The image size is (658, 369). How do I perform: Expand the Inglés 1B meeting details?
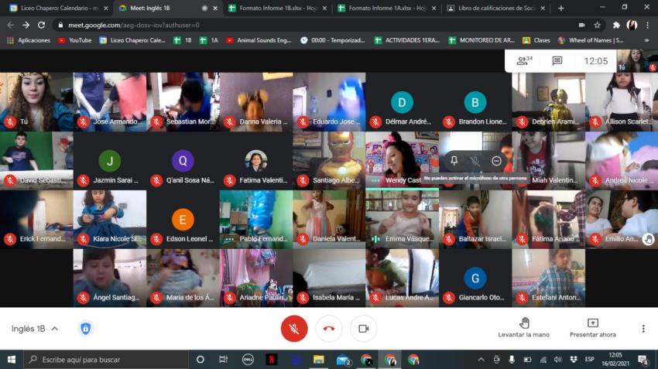(35, 329)
